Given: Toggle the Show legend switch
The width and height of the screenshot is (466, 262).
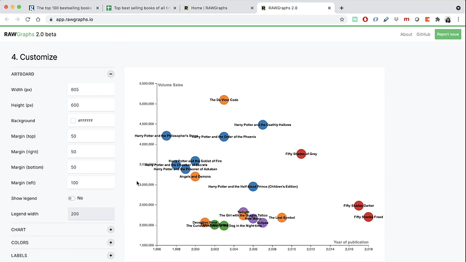Looking at the screenshot, I should [x=72, y=198].
